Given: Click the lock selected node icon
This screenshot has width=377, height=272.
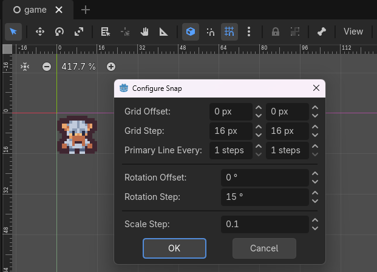Looking at the screenshot, I should 276,32.
